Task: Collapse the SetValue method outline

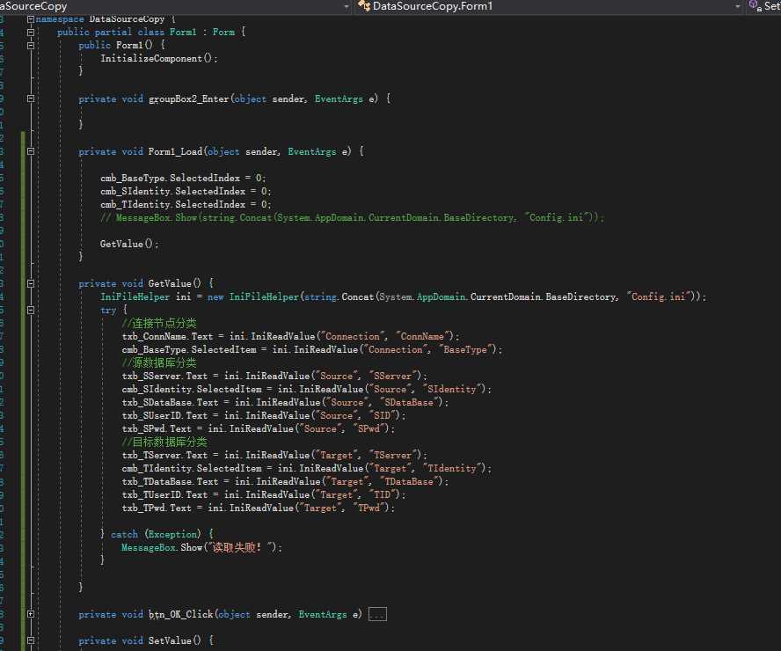Action: pos(31,640)
